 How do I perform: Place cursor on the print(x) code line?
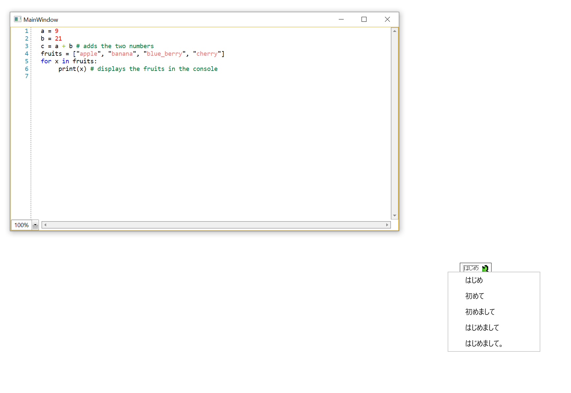tap(138, 69)
